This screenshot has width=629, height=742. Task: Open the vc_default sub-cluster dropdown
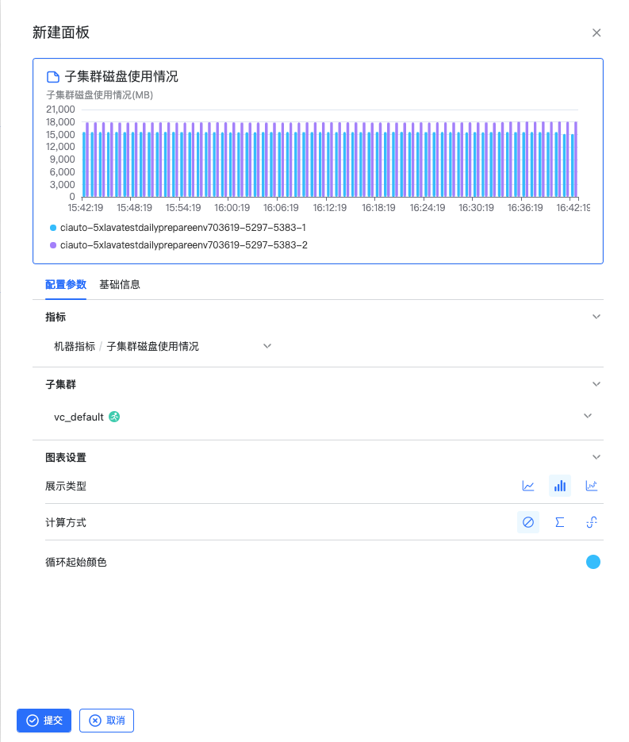point(587,417)
